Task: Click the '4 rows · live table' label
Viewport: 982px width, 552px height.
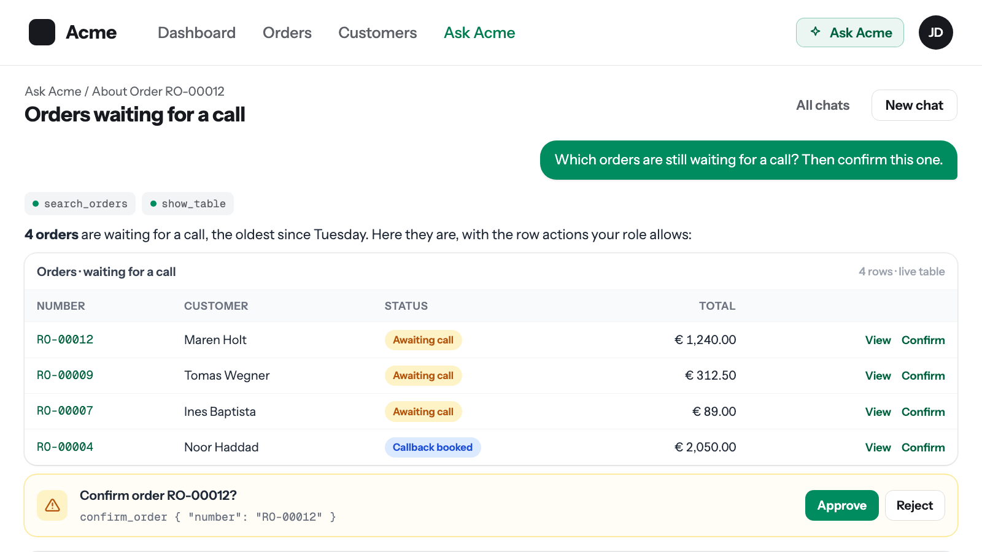Action: point(902,272)
